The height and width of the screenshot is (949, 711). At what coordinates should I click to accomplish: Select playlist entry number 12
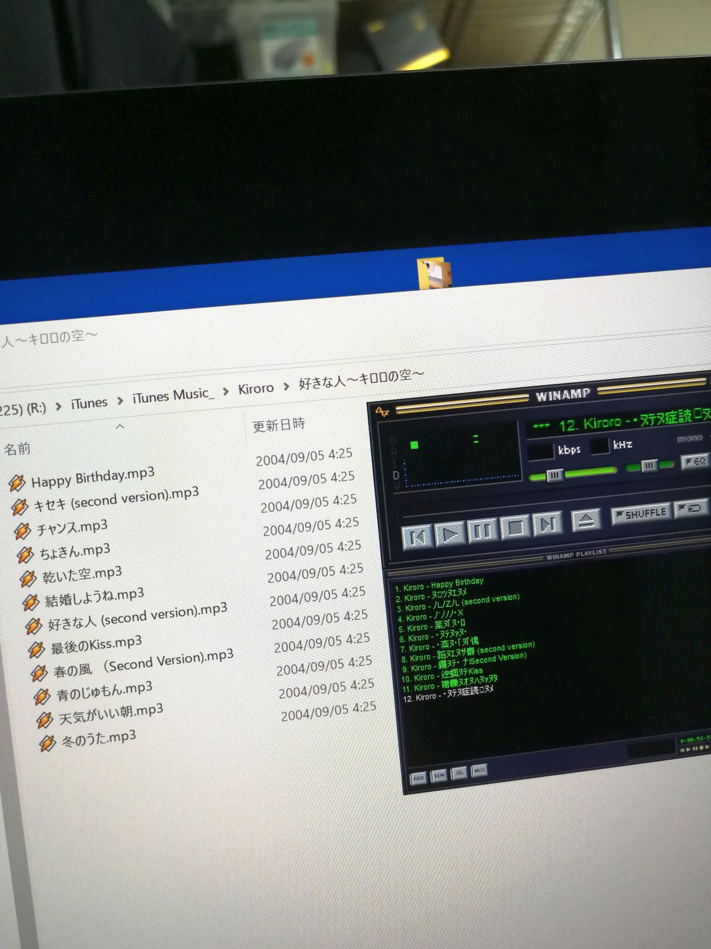pyautogui.click(x=449, y=694)
